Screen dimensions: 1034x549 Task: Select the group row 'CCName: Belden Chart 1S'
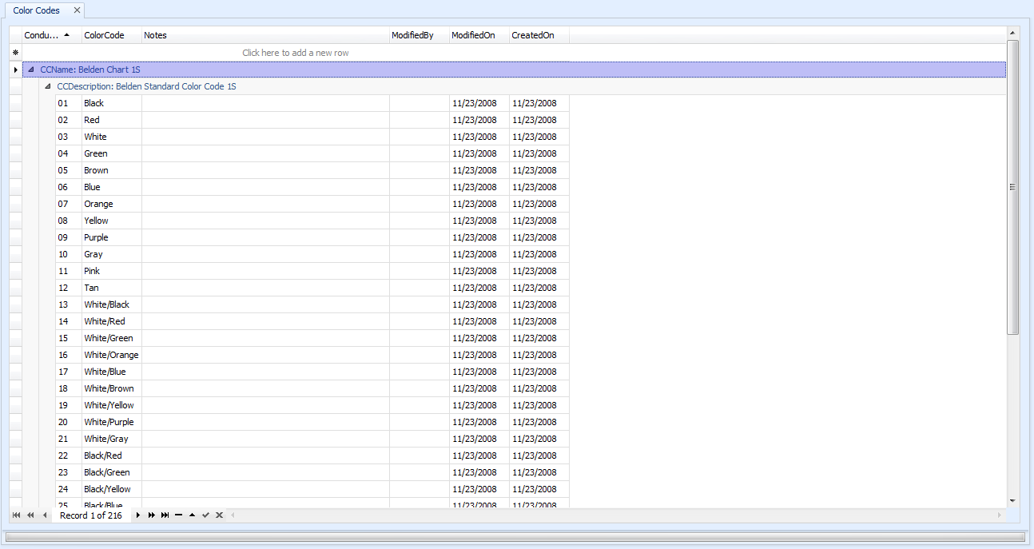coord(514,70)
